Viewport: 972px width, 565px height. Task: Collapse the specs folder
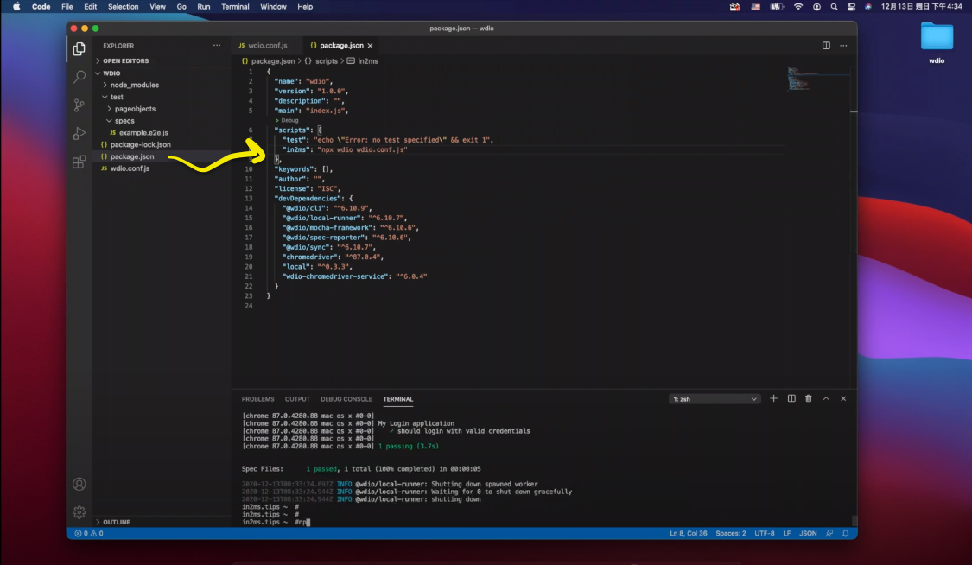coord(124,121)
